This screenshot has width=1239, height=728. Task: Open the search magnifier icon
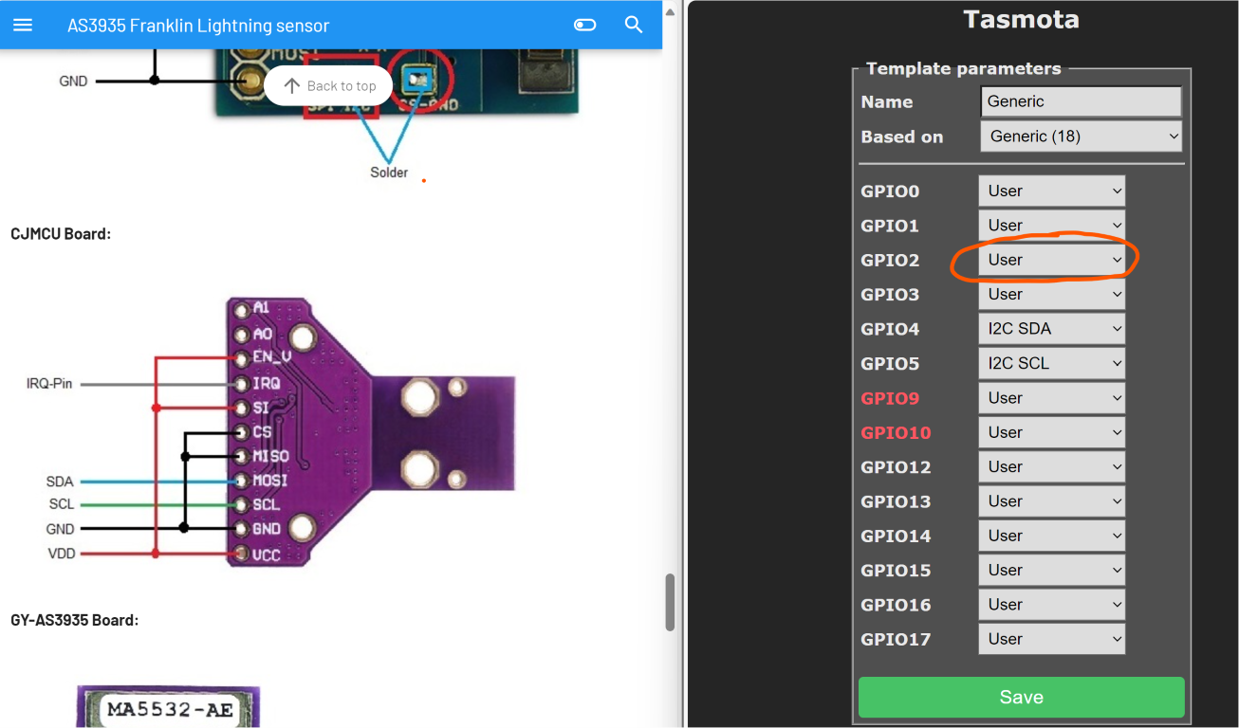coord(633,25)
